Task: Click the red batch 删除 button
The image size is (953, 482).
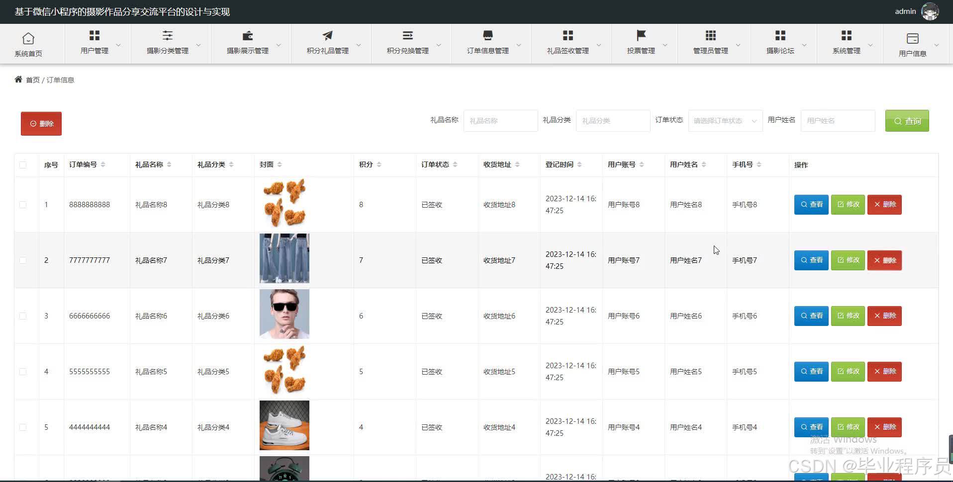Action: click(41, 124)
